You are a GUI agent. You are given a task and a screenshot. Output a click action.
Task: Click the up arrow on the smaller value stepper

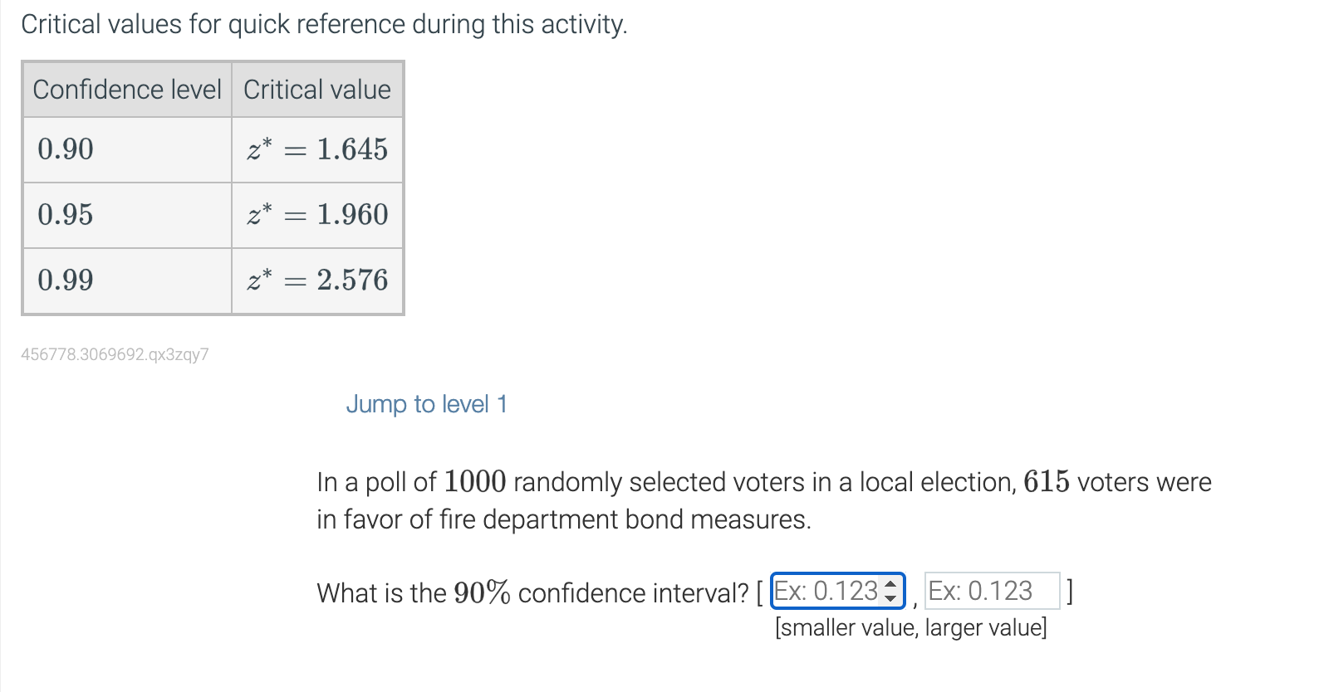(890, 584)
